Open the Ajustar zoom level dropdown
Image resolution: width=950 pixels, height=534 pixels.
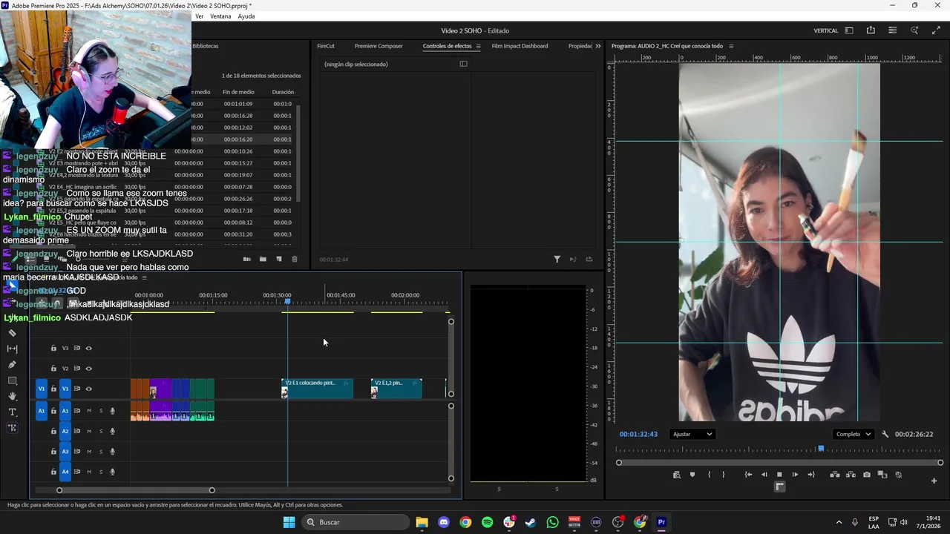[692, 434]
